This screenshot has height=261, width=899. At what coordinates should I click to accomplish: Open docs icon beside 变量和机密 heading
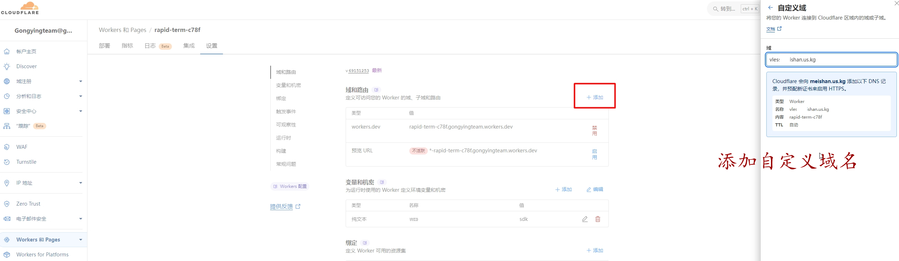pos(382,182)
